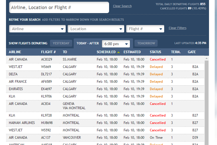Switch to Tomorrow's departing flights
The height and width of the screenshot is (145, 217).
coord(146,43)
